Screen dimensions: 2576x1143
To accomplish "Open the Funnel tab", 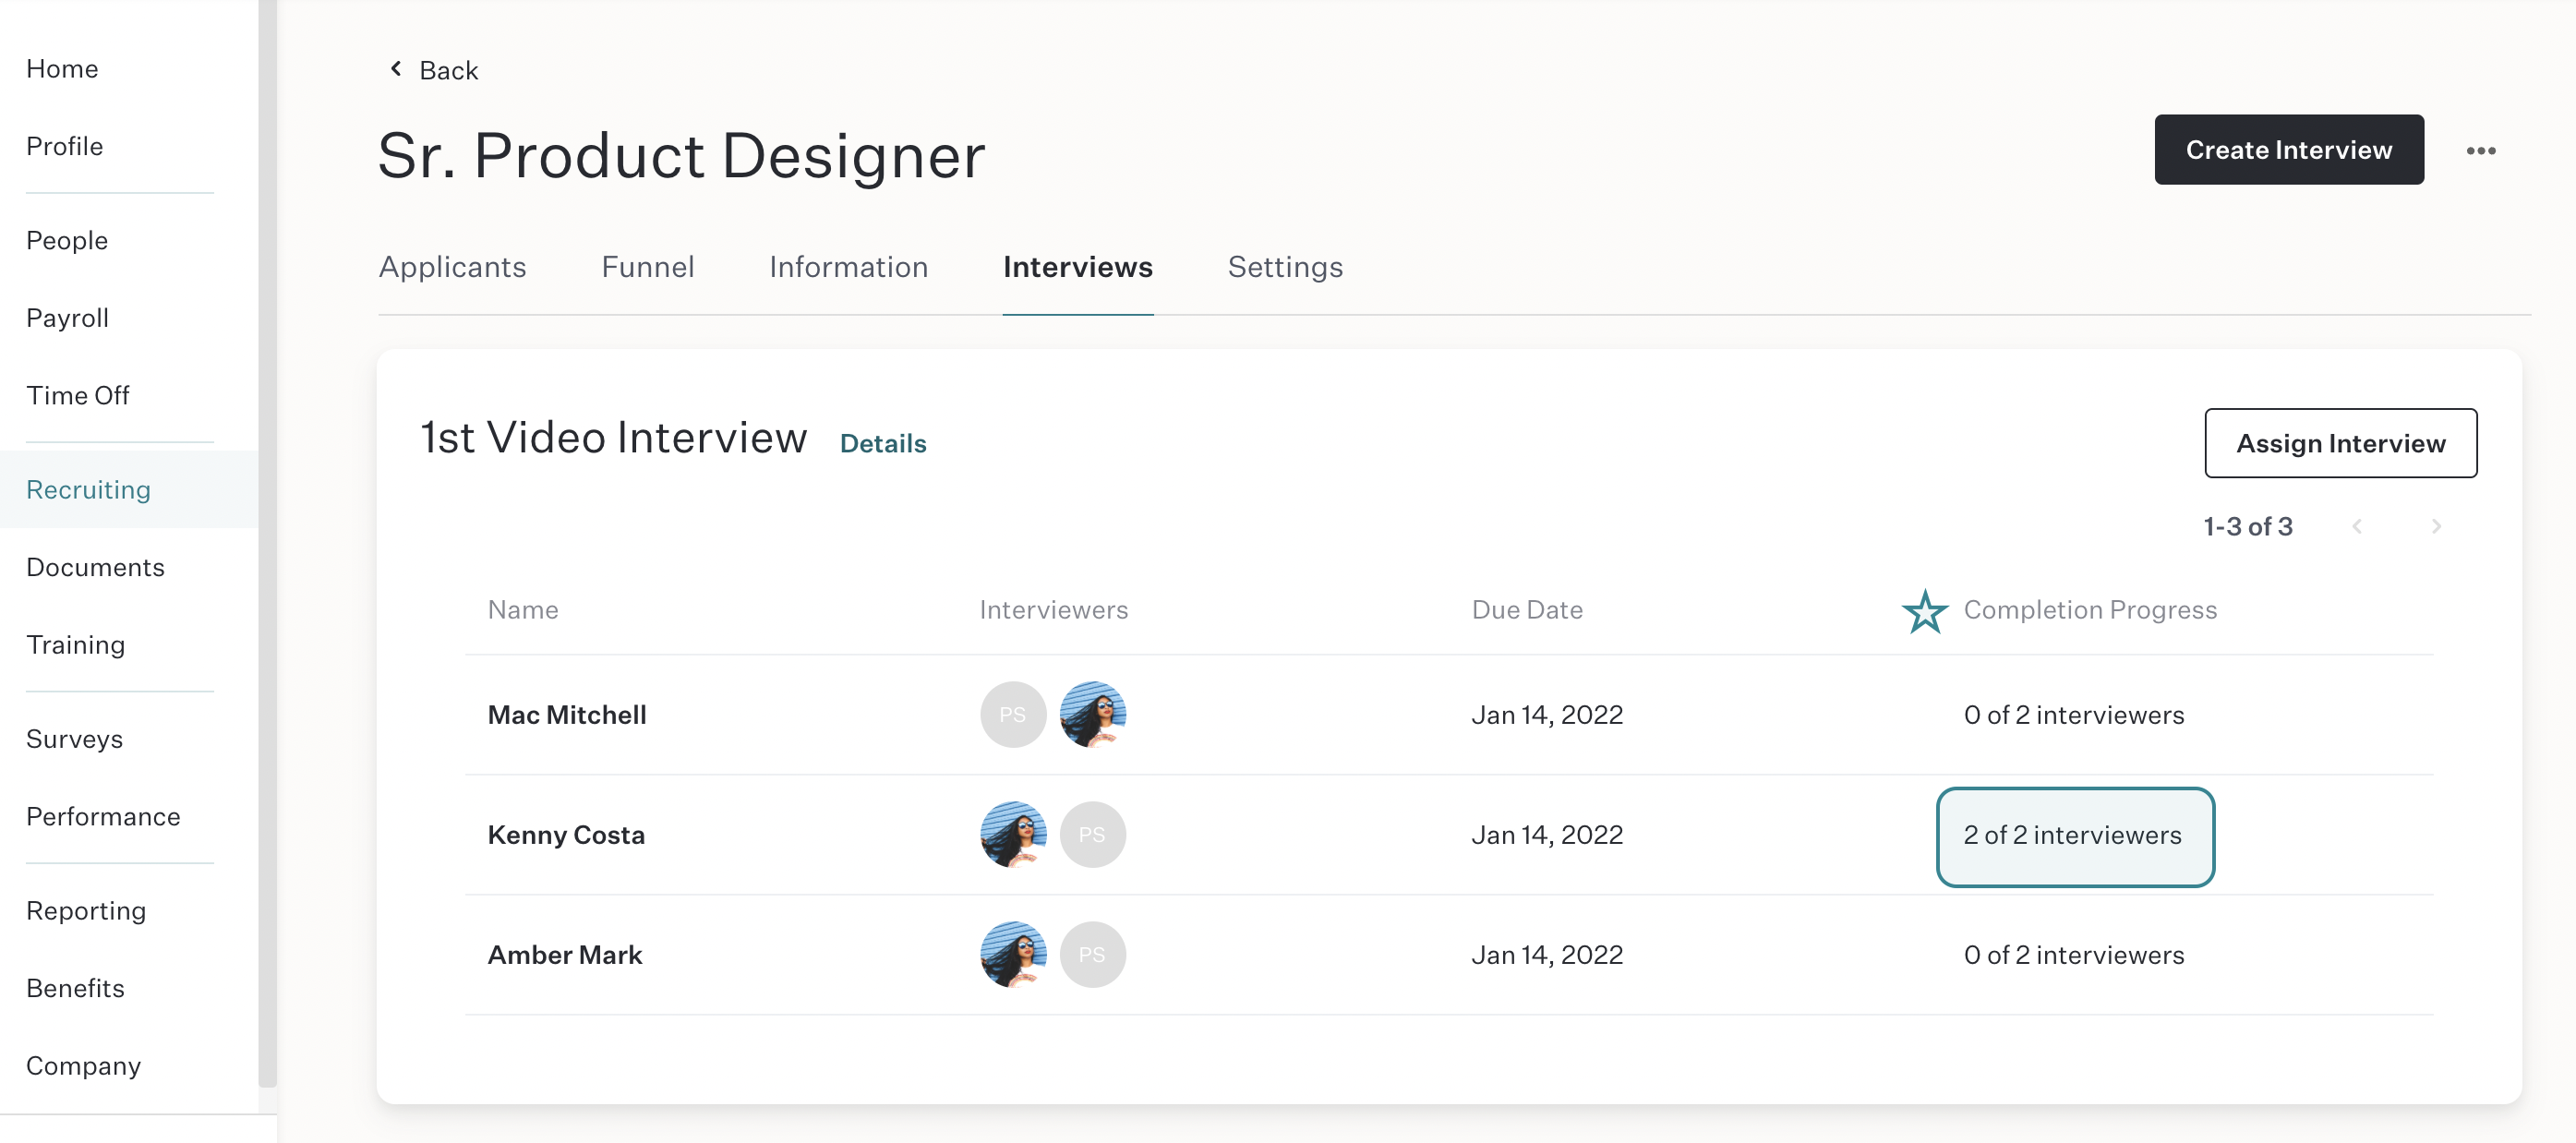I will [x=647, y=267].
